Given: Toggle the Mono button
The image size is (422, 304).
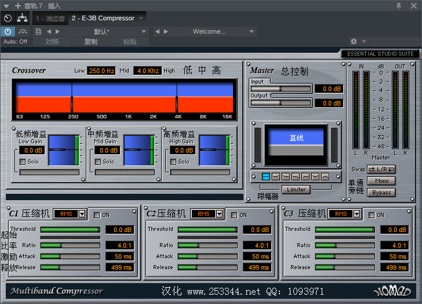Looking at the screenshot, I should pos(381,180).
